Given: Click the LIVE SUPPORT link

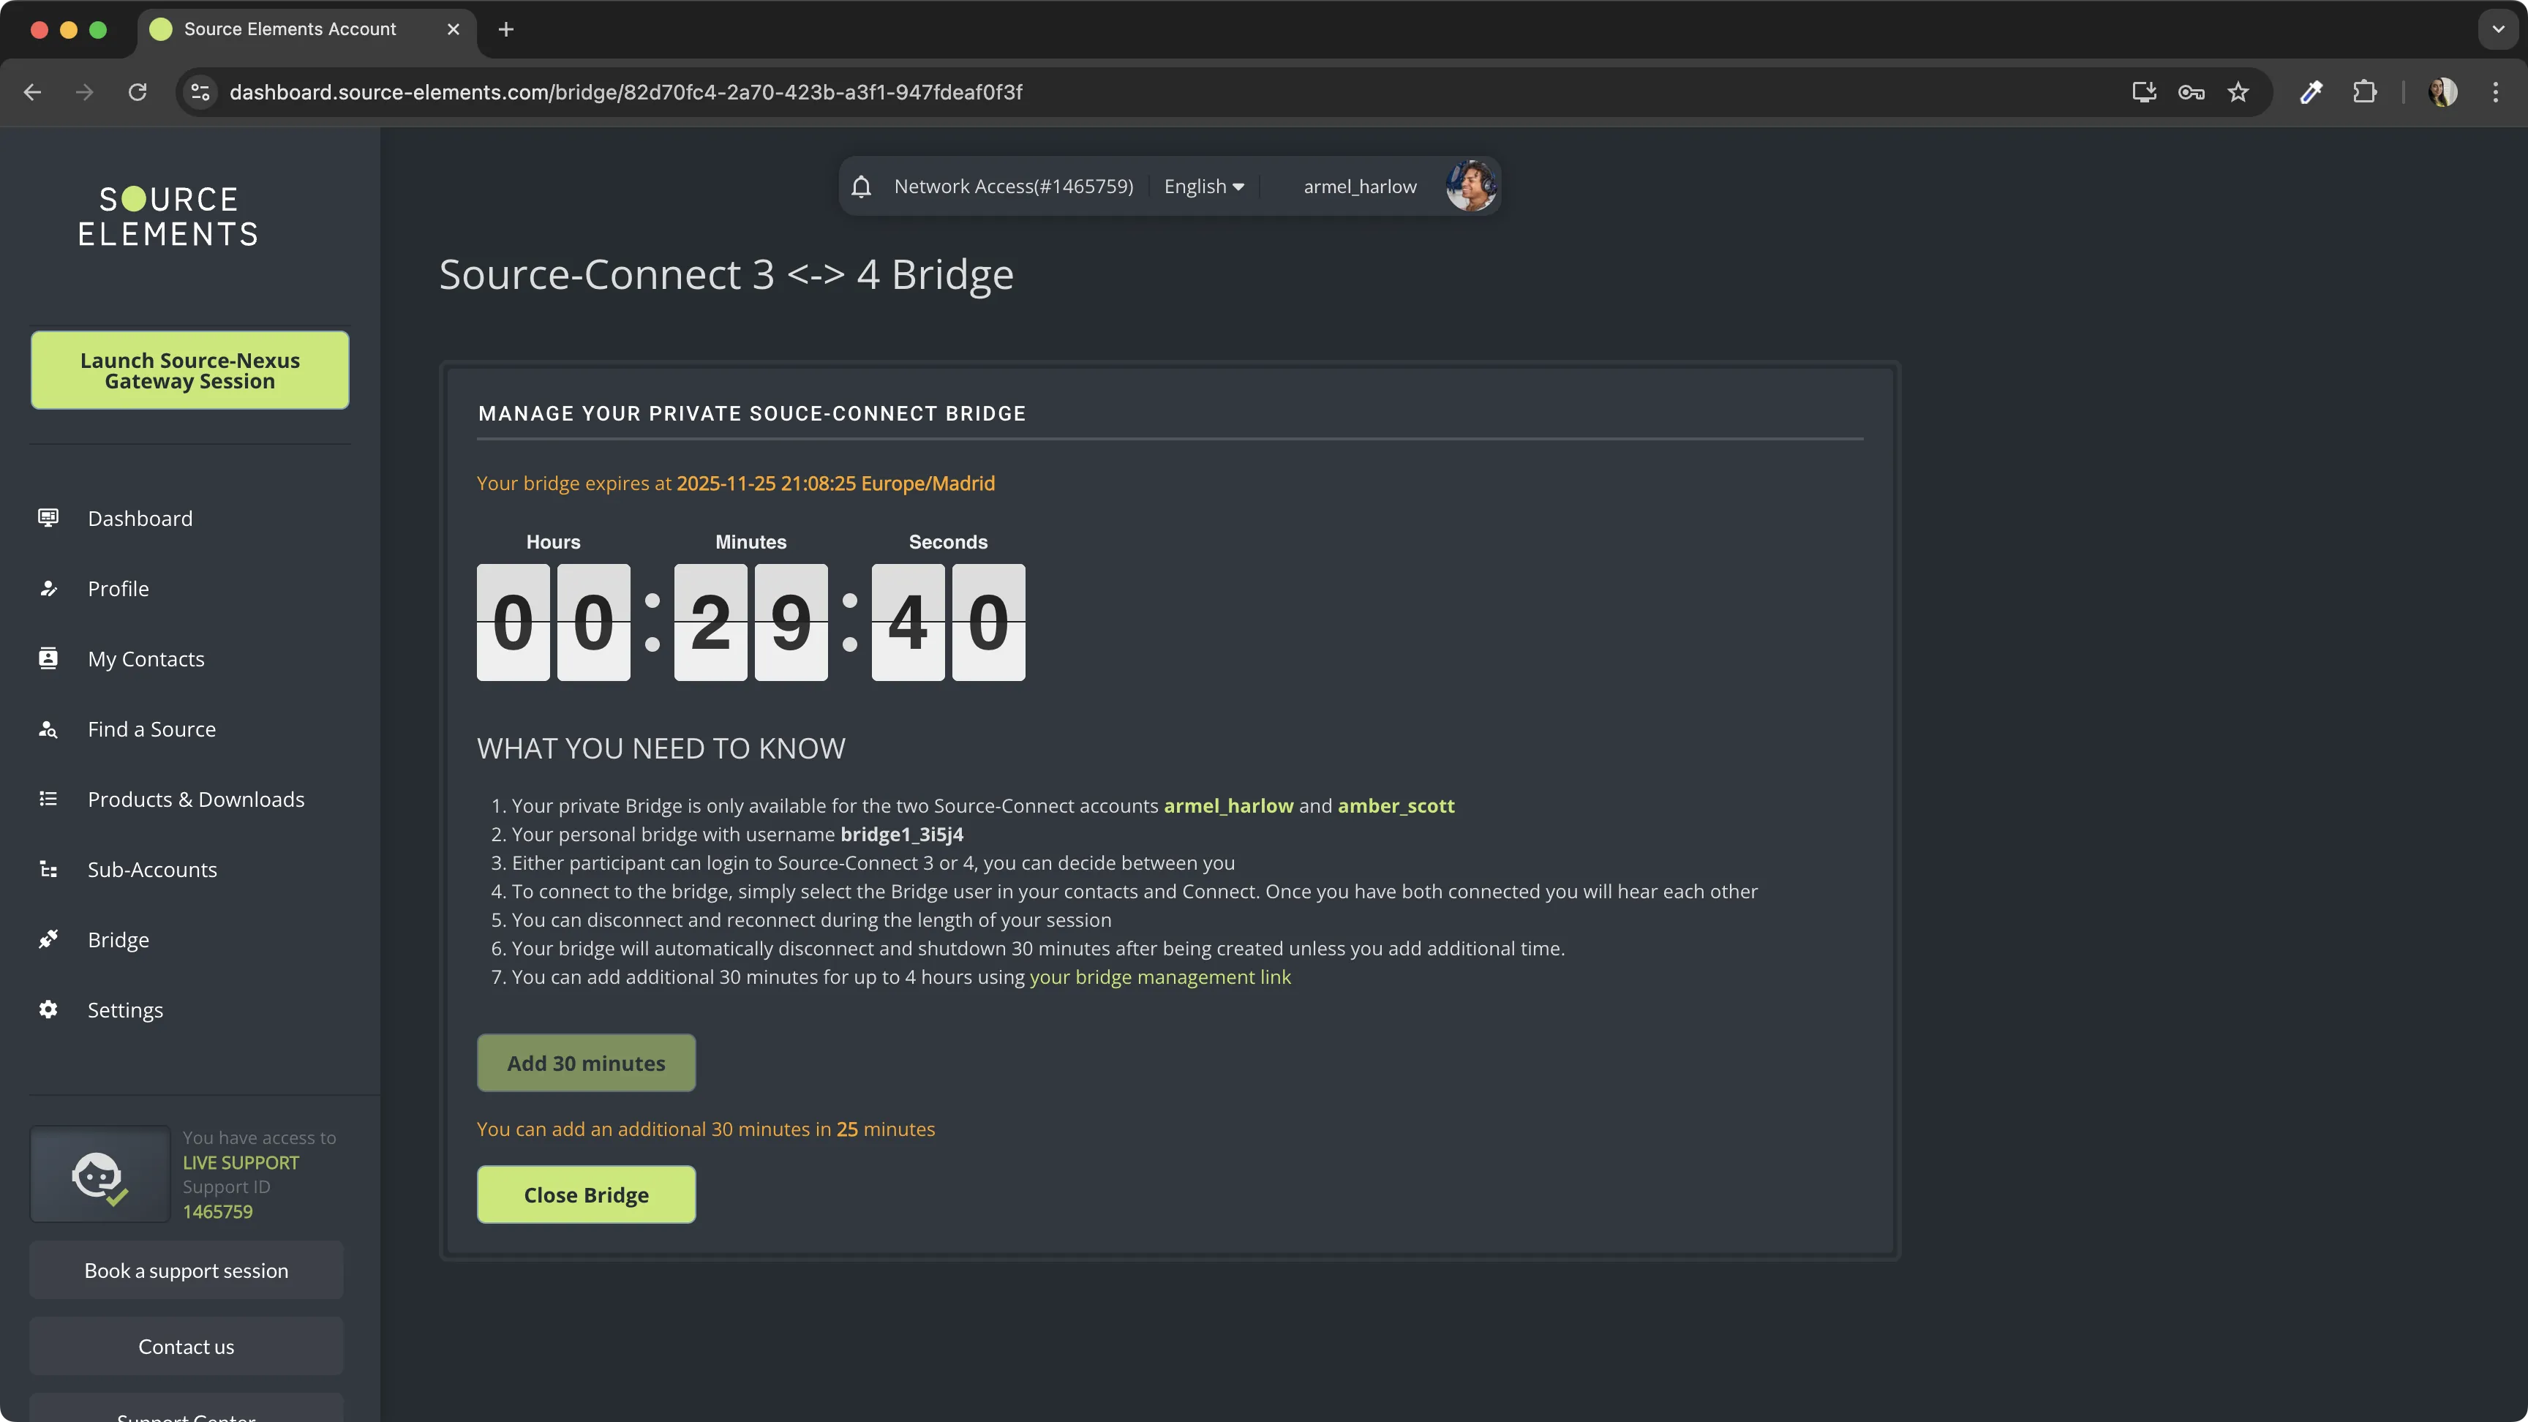Looking at the screenshot, I should tap(241, 1162).
